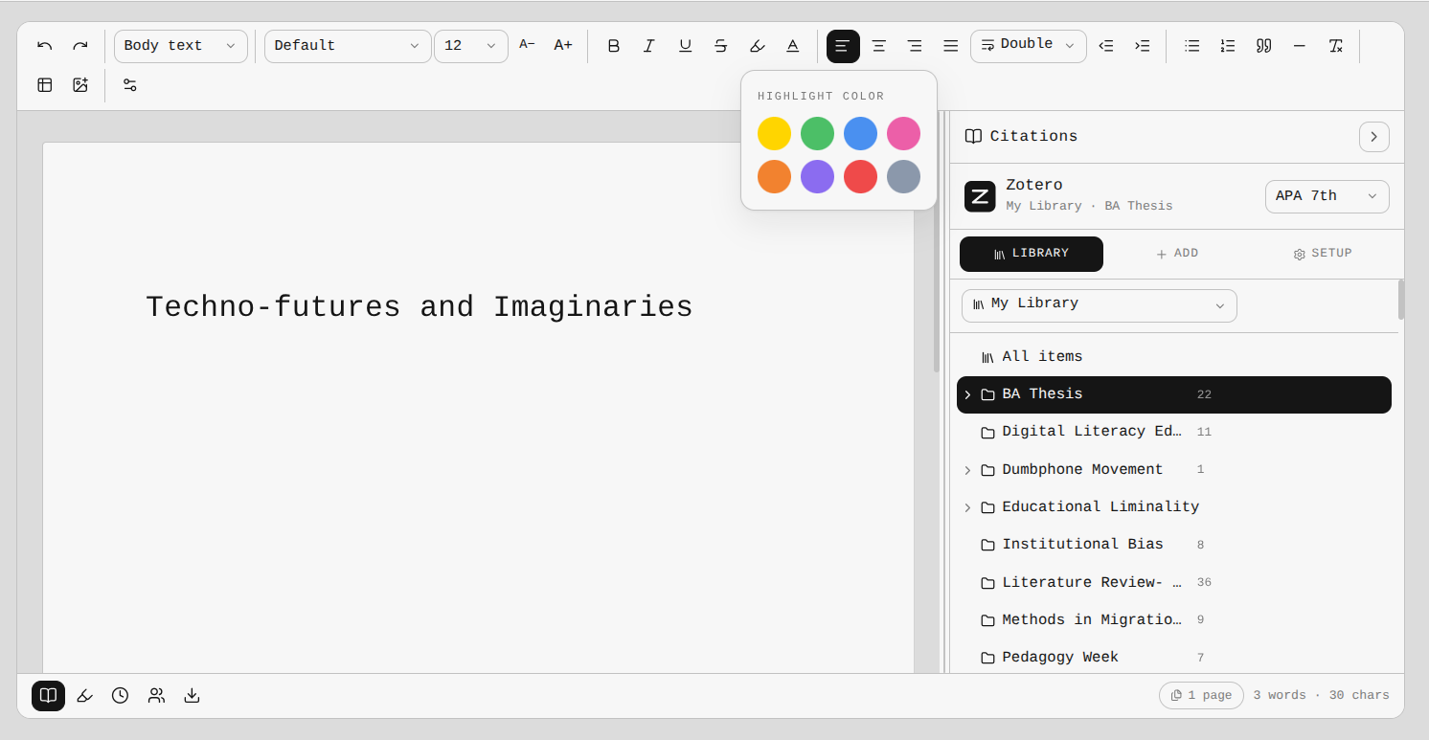1429x740 pixels.
Task: Insert a block quote
Action: [x=1263, y=46]
